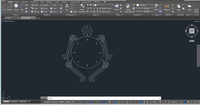Select the Rotate tool
The image size is (200, 105).
pos(44,5)
